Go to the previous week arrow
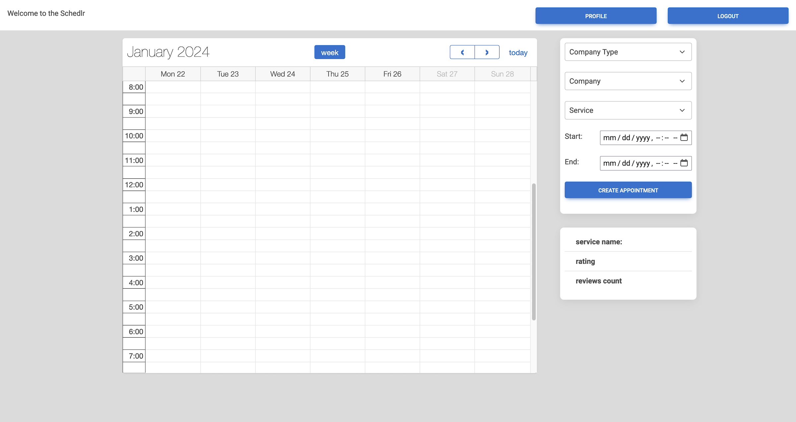 tap(462, 52)
